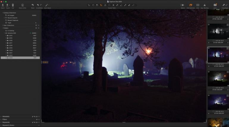
Task: Apply Auto Adjust with the magic wand
Action: 47,5
